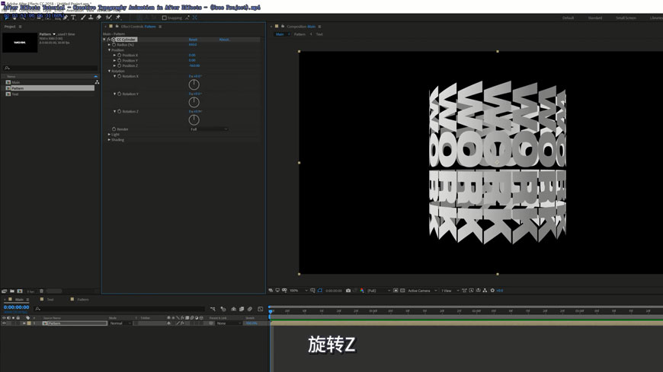Open the 1 View layout dropdown

pyautogui.click(x=450, y=291)
